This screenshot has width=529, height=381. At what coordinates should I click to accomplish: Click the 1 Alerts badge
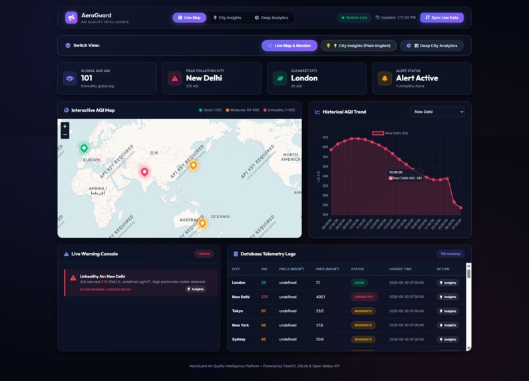click(x=204, y=254)
